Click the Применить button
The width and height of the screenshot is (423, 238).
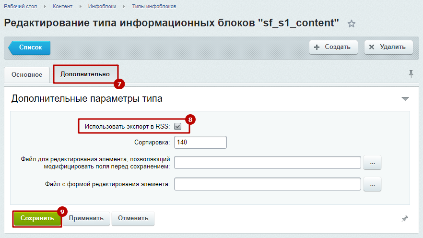86,218
